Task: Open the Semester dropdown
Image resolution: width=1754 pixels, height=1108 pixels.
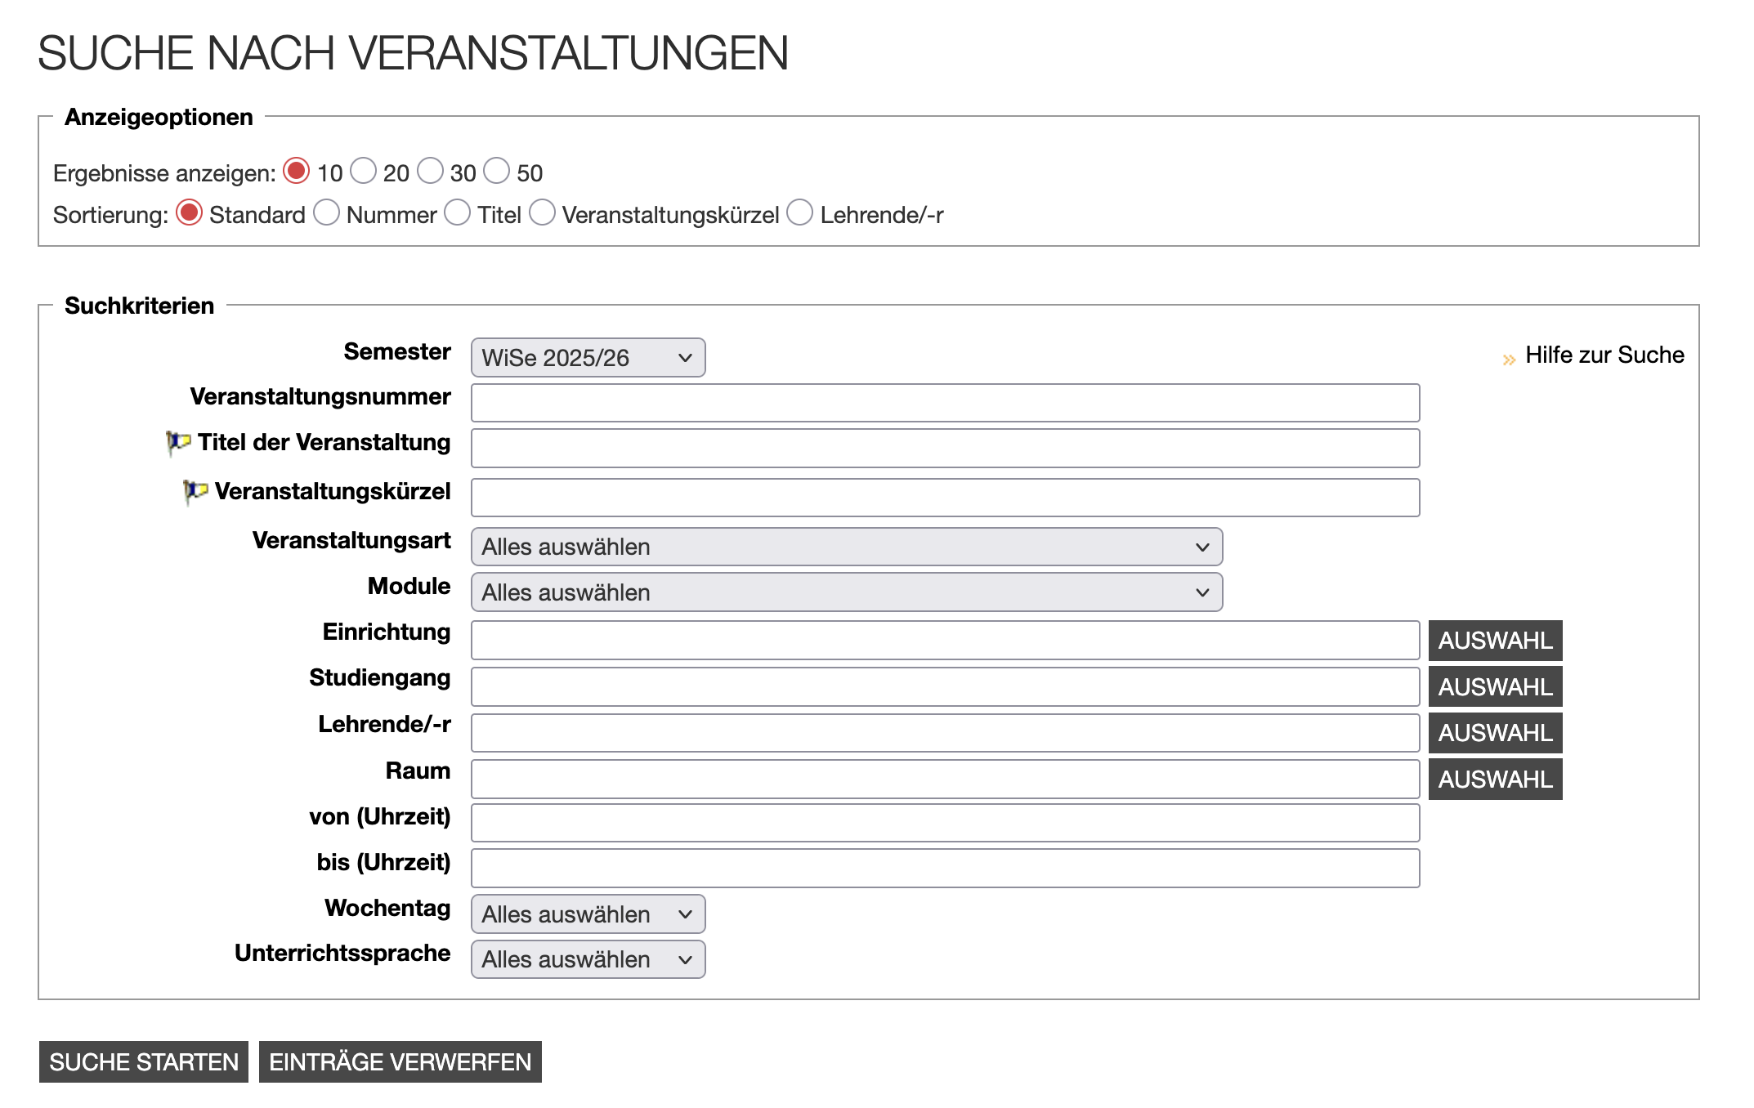Action: (x=587, y=357)
